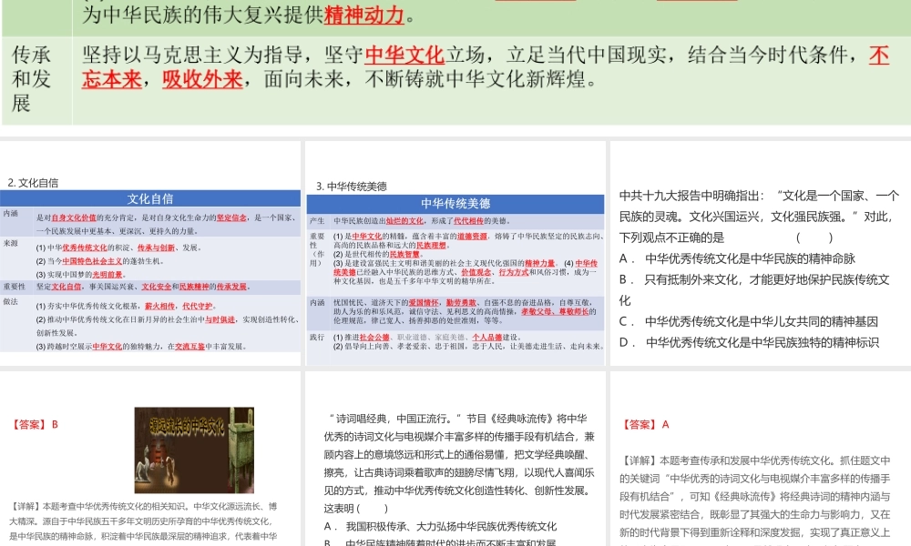Click red text 灿烂的文化
The height and width of the screenshot is (546, 911).
coord(404,221)
